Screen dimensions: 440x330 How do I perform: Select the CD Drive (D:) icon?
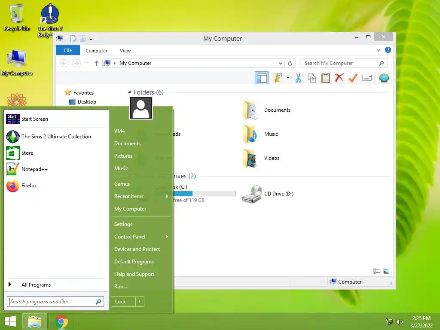tap(252, 194)
